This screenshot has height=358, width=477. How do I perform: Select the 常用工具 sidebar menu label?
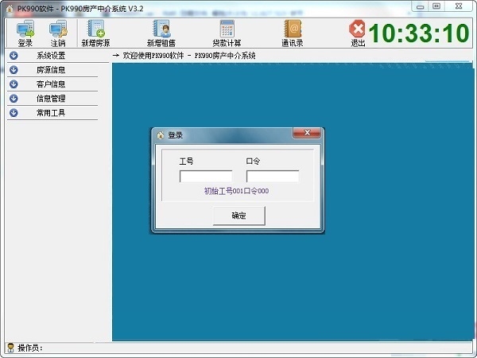[x=51, y=113]
